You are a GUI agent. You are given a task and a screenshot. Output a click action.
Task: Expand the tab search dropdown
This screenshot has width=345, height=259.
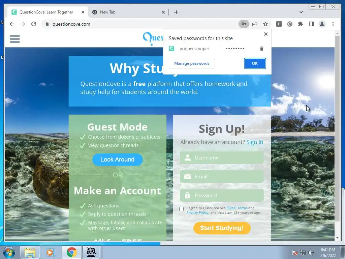(x=301, y=12)
